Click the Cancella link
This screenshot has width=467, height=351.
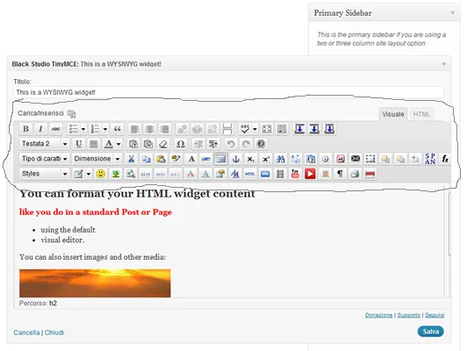click(x=26, y=333)
